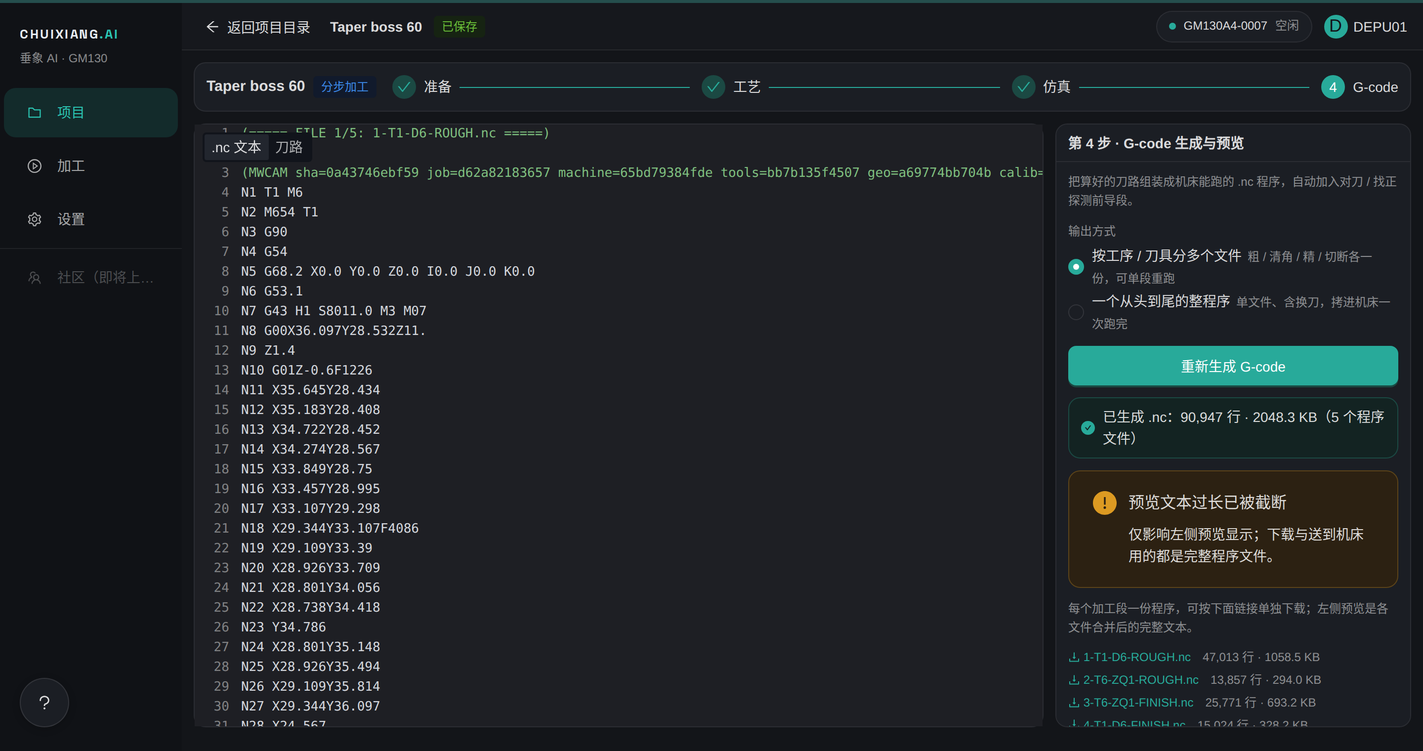Open the 设置 sidebar menu item
The image size is (1423, 751).
(90, 219)
